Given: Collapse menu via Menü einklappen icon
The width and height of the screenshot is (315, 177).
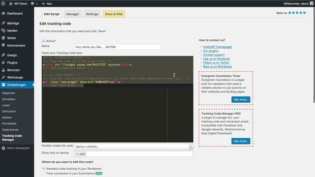Looking at the screenshot, I should [x=3, y=148].
